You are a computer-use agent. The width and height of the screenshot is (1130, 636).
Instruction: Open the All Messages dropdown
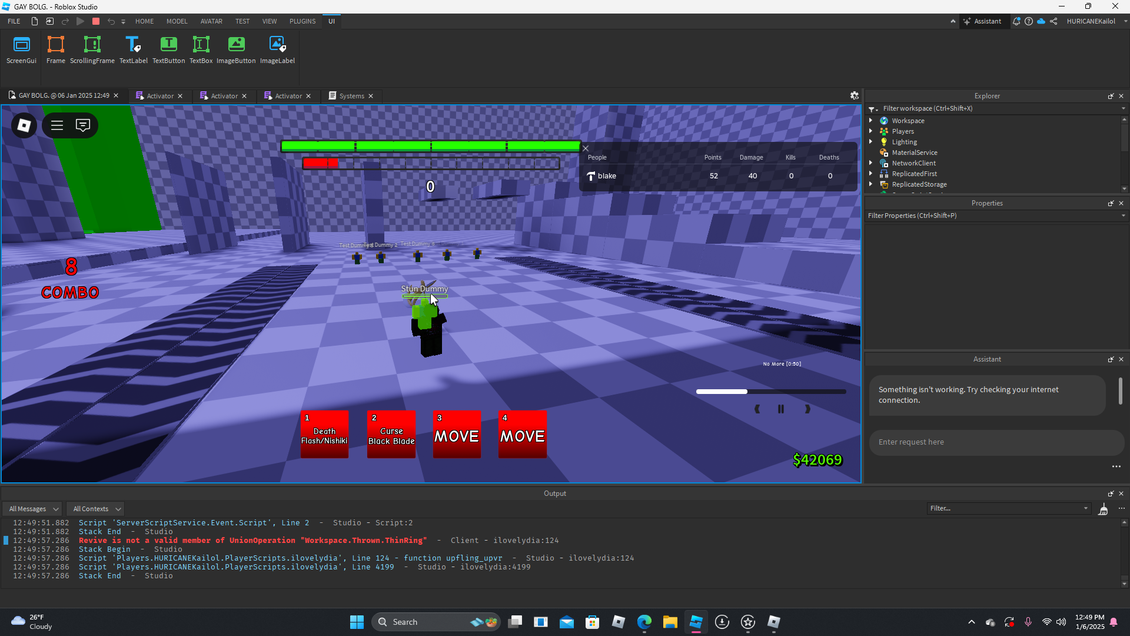(33, 509)
